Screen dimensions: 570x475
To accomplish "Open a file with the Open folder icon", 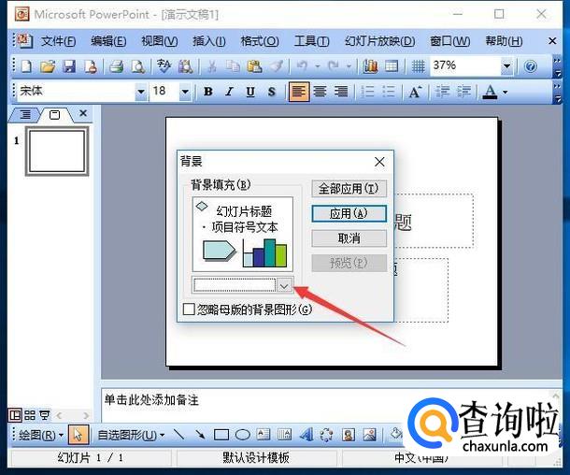I will [48, 66].
